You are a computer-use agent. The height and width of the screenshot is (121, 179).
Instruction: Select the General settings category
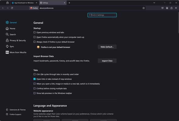(11, 22)
